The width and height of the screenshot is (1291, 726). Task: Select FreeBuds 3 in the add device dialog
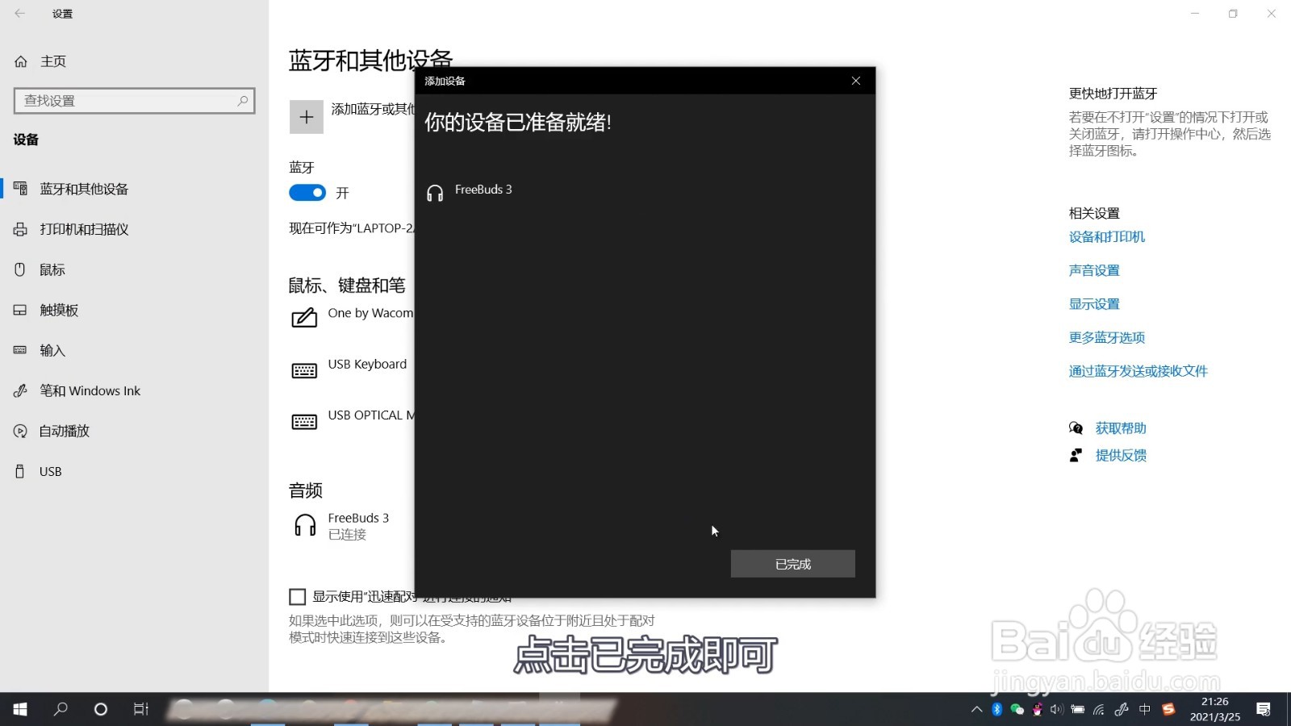point(483,190)
